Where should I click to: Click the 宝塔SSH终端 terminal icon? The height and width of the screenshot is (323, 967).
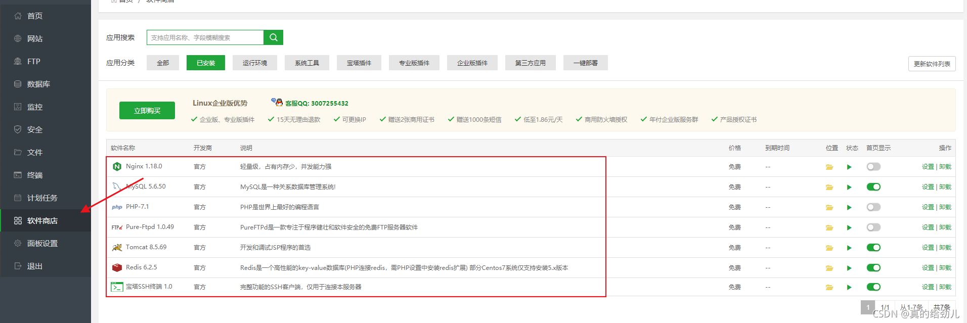pyautogui.click(x=117, y=287)
